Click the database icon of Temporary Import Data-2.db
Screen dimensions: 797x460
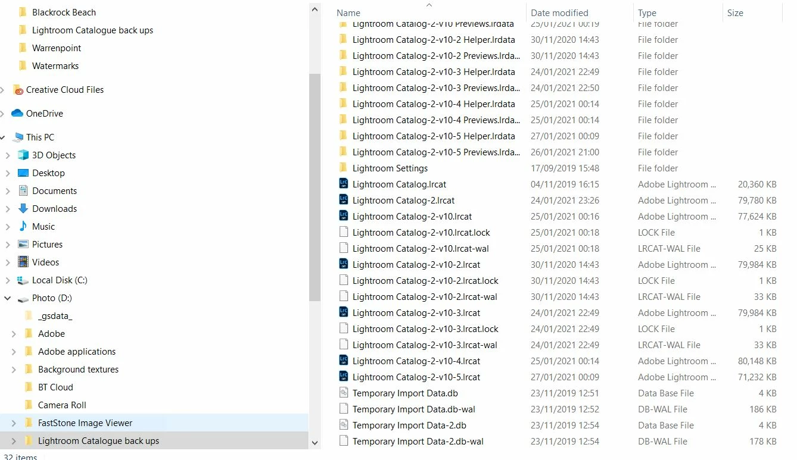pyautogui.click(x=343, y=425)
